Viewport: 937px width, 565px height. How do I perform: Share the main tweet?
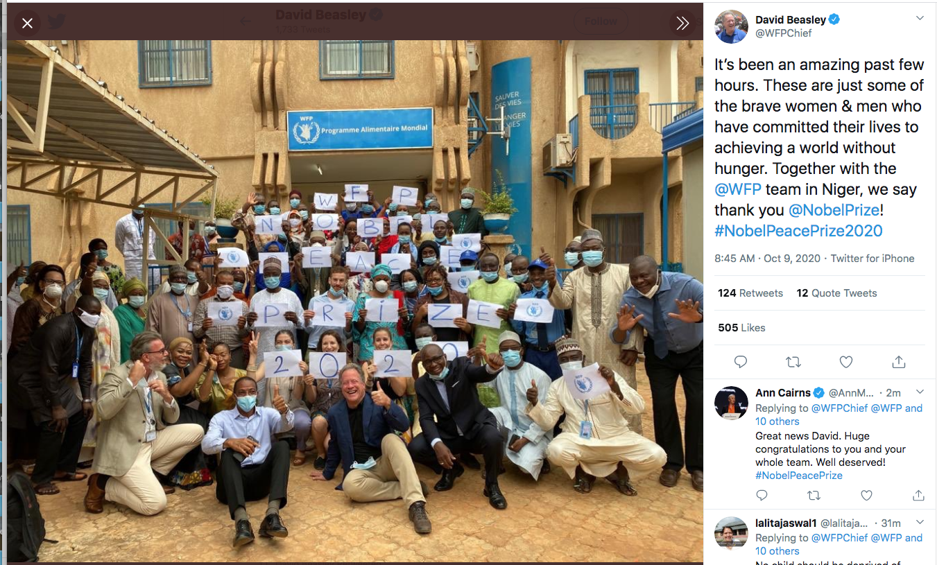click(x=899, y=362)
